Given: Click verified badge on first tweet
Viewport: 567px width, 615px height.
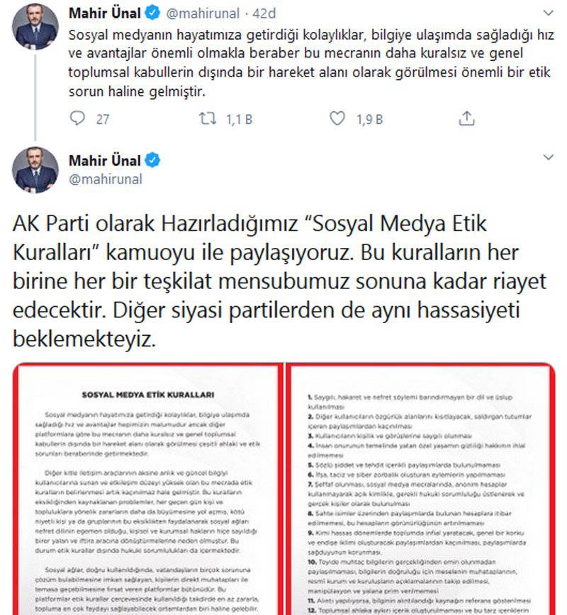Looking at the screenshot, I should coord(152,13).
